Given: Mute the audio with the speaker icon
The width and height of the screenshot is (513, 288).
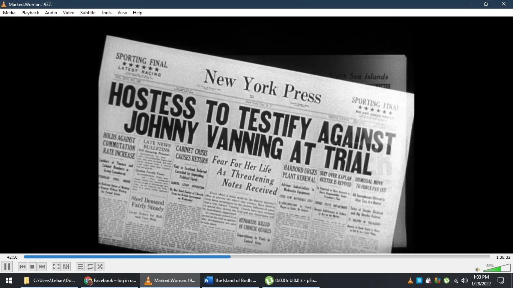Looking at the screenshot, I should [477, 269].
